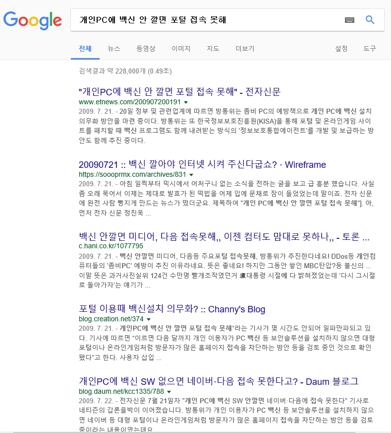Expand options arrow beside soooprmx.com URL
The width and height of the screenshot is (391, 433).
click(191, 175)
